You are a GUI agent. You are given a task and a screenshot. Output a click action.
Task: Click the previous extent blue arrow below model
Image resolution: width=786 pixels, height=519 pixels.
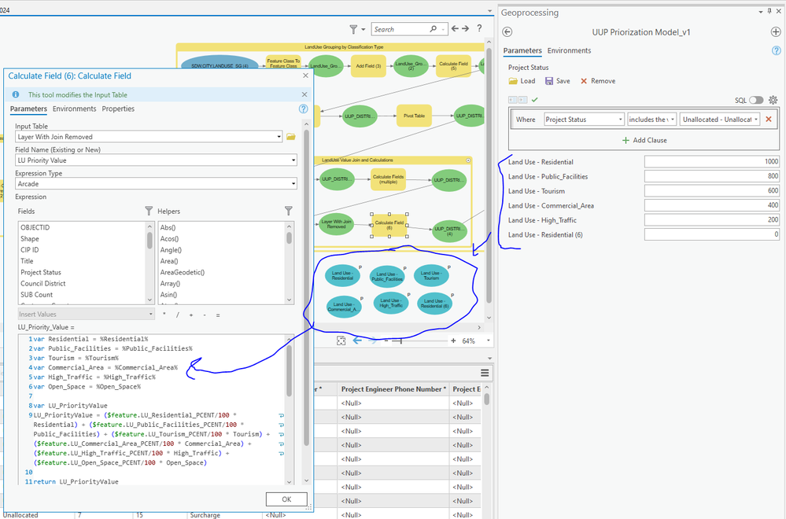(x=357, y=340)
